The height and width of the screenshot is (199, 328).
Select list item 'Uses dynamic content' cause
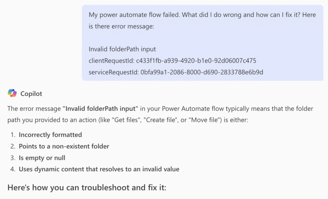click(x=99, y=169)
